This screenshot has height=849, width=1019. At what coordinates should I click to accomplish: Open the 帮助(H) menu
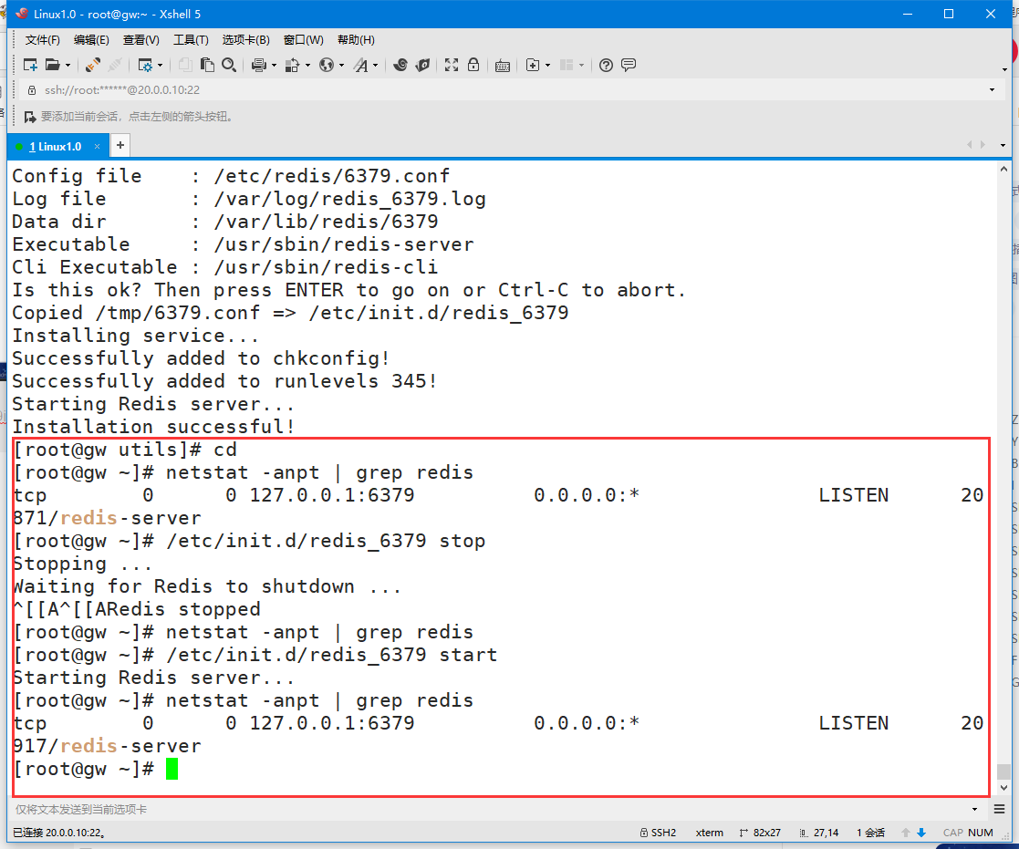coord(356,39)
